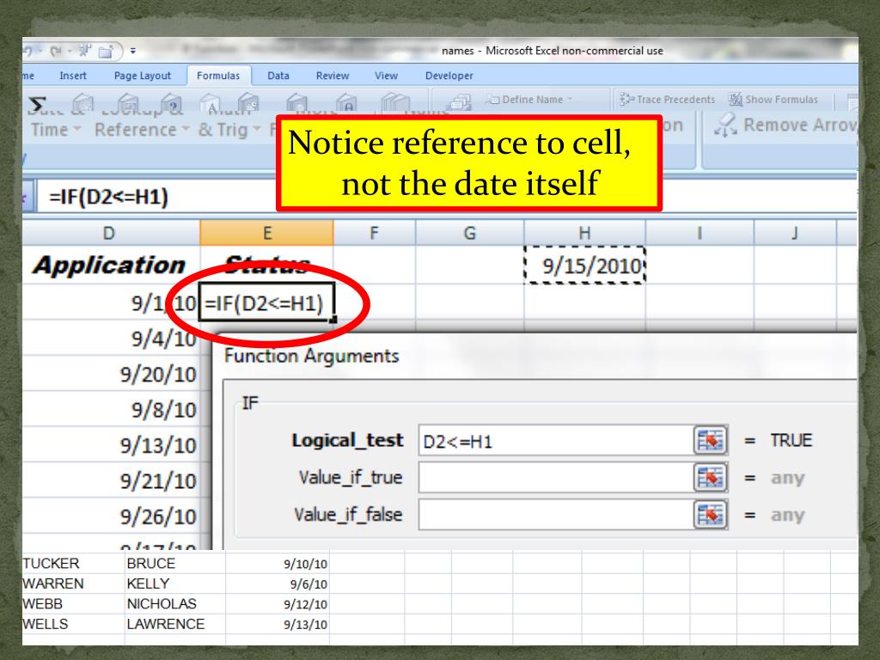The image size is (880, 660).
Task: Select the Developer tab
Action: (x=449, y=76)
